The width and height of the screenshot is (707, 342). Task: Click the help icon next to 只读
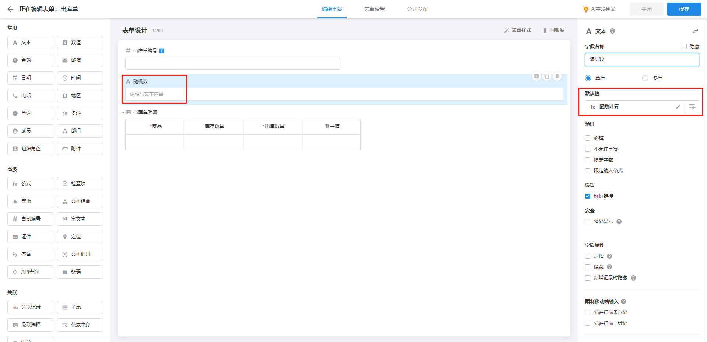609,256
